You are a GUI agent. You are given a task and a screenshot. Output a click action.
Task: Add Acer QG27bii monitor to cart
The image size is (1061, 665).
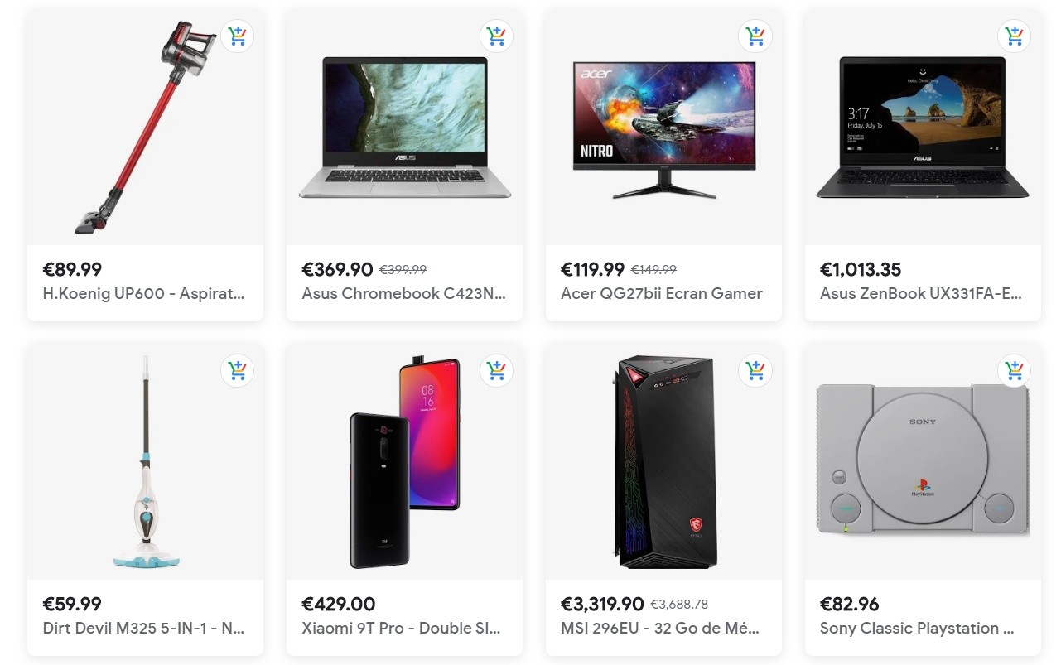755,36
